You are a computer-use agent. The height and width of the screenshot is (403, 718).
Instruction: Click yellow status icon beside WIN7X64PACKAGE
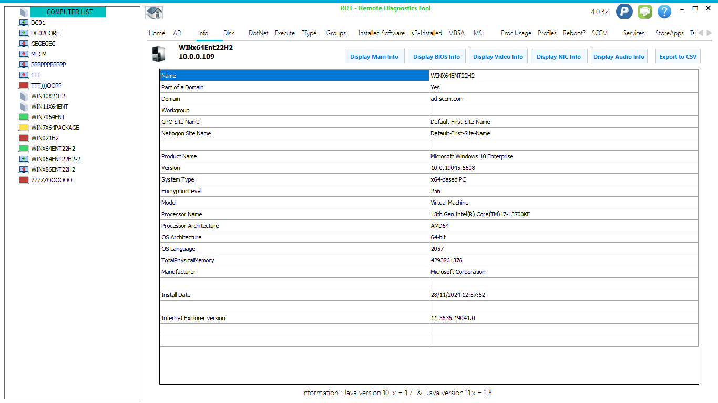point(24,128)
